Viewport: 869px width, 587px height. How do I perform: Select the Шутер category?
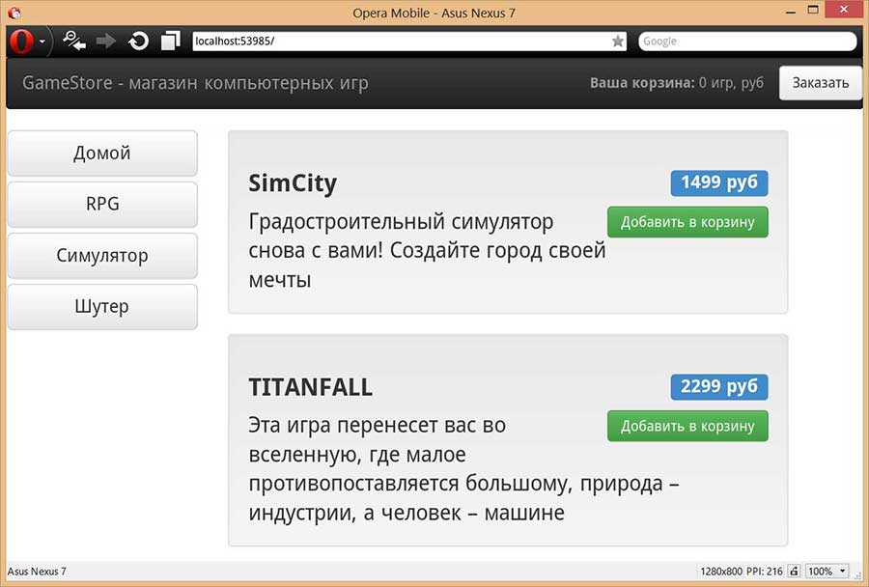(102, 306)
